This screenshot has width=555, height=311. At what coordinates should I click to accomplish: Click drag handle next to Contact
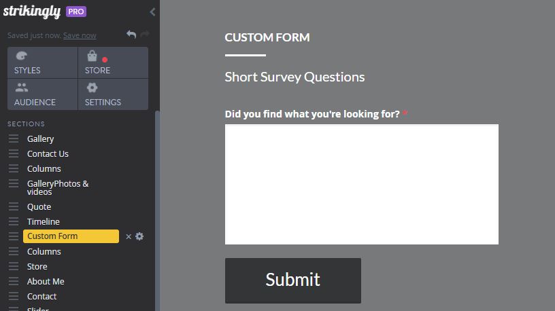tap(14, 296)
